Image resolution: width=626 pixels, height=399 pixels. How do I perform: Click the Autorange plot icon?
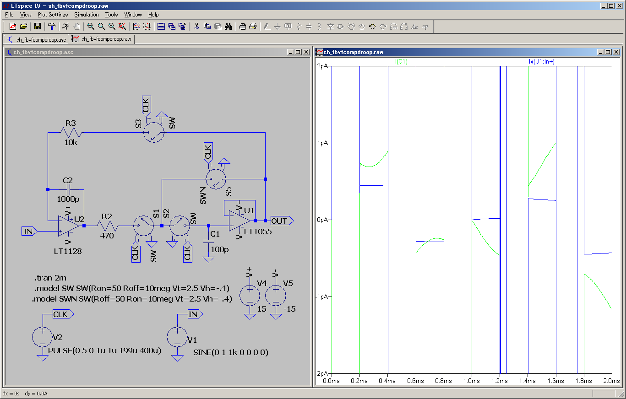(x=136, y=27)
